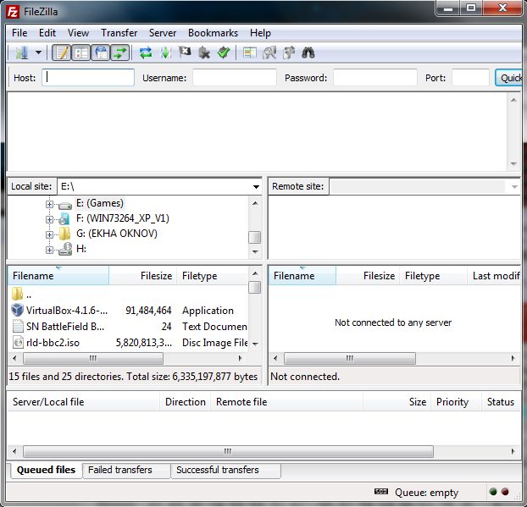Select E: (Games) in local tree

click(x=100, y=203)
